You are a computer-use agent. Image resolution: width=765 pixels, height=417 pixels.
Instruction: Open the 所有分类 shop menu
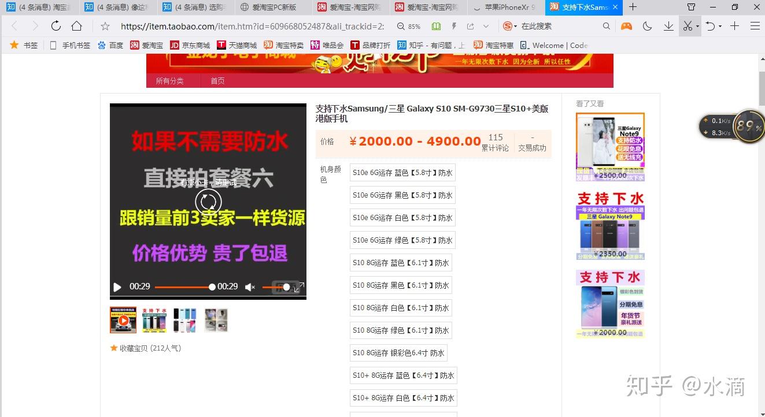click(x=169, y=81)
